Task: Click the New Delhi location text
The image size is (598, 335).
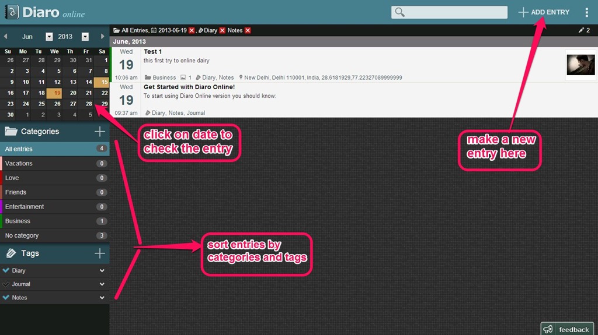Action: pyautogui.click(x=323, y=77)
